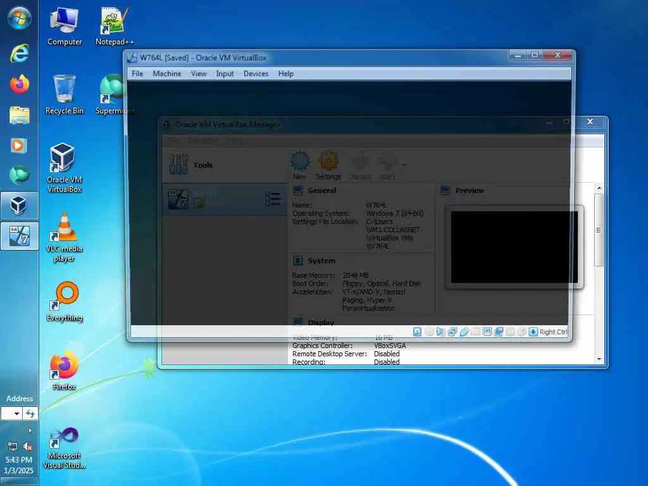Open the Firefox desktop shortcut
This screenshot has width=648, height=486.
tap(65, 370)
